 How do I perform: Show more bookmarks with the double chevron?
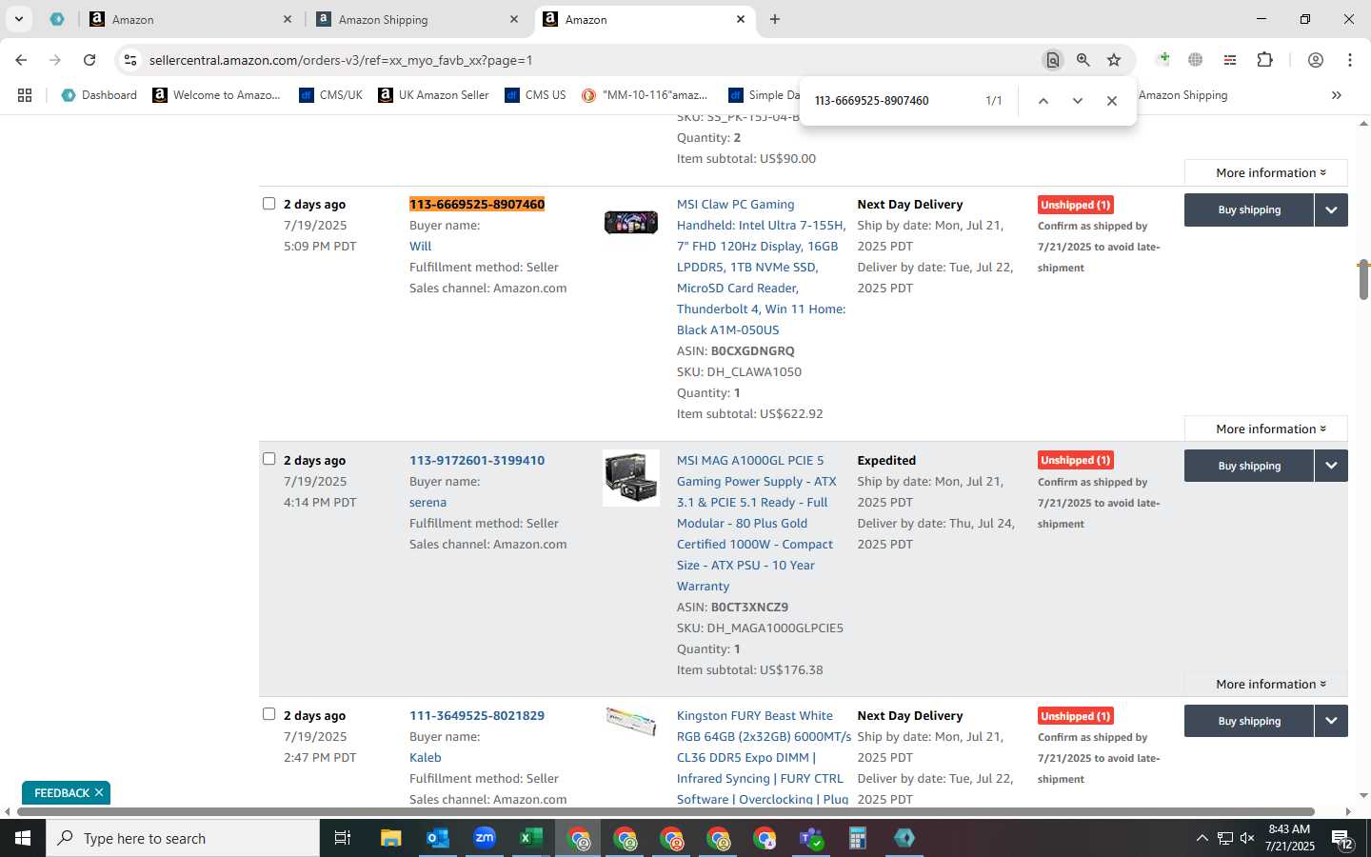tap(1337, 95)
